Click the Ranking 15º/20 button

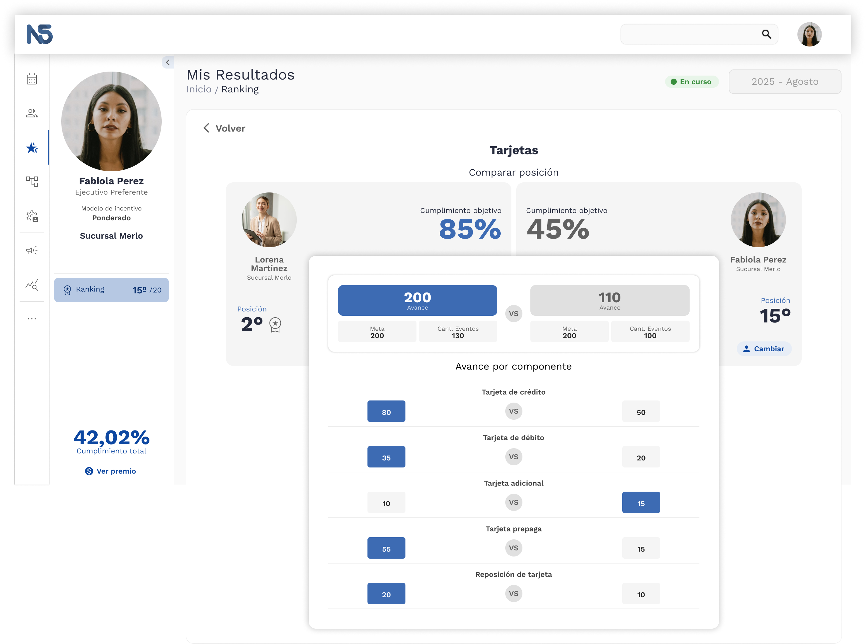click(x=111, y=290)
